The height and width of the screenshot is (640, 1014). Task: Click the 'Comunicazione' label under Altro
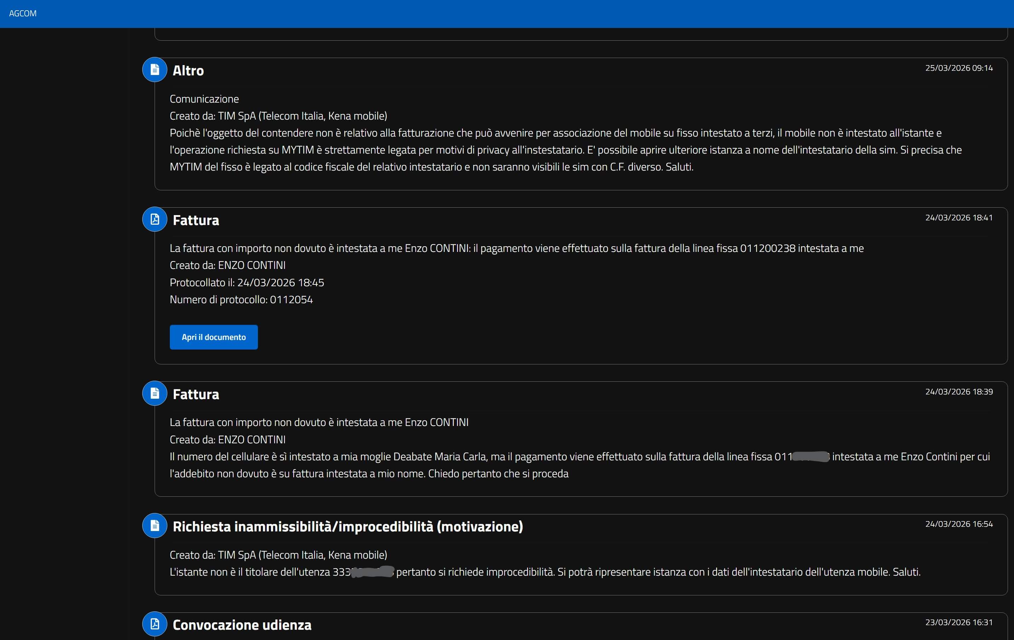pyautogui.click(x=204, y=99)
